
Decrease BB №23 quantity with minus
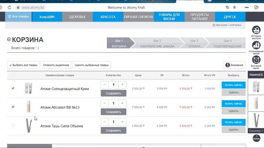(104, 103)
